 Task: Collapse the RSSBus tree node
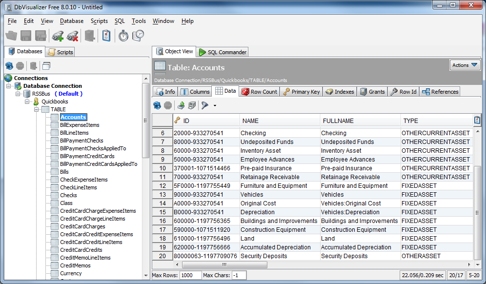[18, 94]
